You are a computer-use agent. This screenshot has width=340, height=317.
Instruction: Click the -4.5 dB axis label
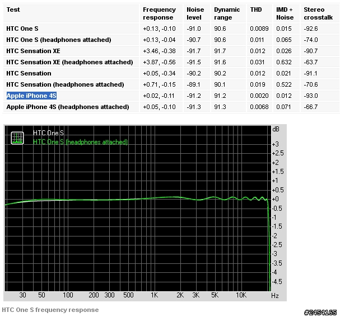pos(277,282)
